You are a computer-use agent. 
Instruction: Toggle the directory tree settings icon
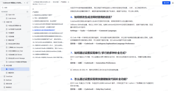pos(27,12)
